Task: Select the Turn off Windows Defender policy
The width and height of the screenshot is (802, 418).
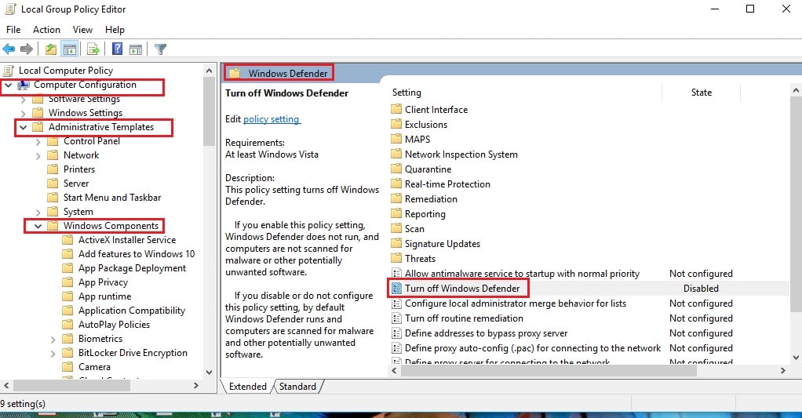Action: 461,289
